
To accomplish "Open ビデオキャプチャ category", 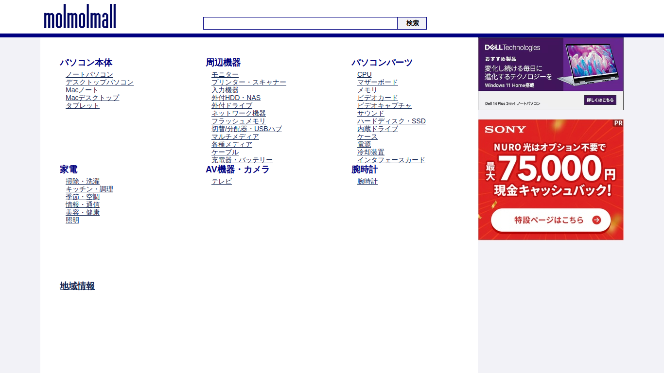I will click(x=384, y=105).
